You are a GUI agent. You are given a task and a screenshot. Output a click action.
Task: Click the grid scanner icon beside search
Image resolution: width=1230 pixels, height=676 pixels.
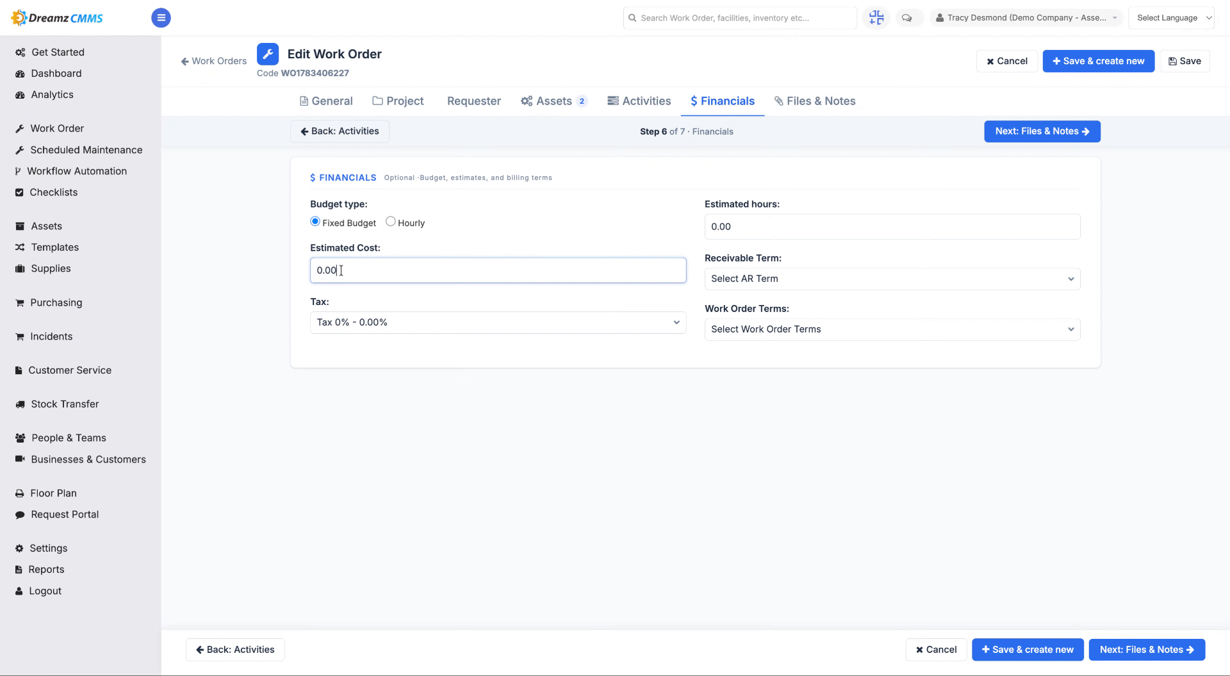(x=876, y=18)
